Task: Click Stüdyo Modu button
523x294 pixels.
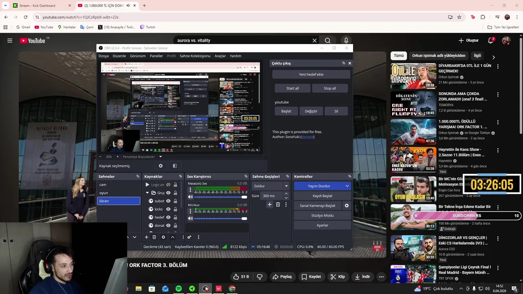Action: pos(322,216)
